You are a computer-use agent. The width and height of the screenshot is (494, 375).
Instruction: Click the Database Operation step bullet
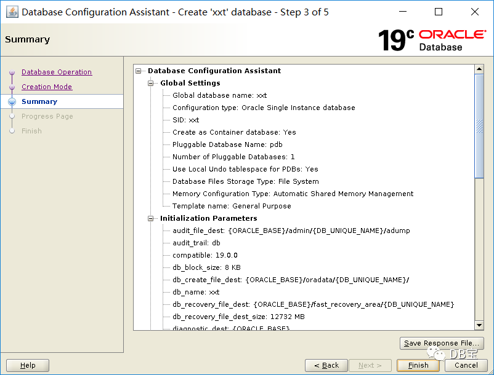[x=12, y=73]
